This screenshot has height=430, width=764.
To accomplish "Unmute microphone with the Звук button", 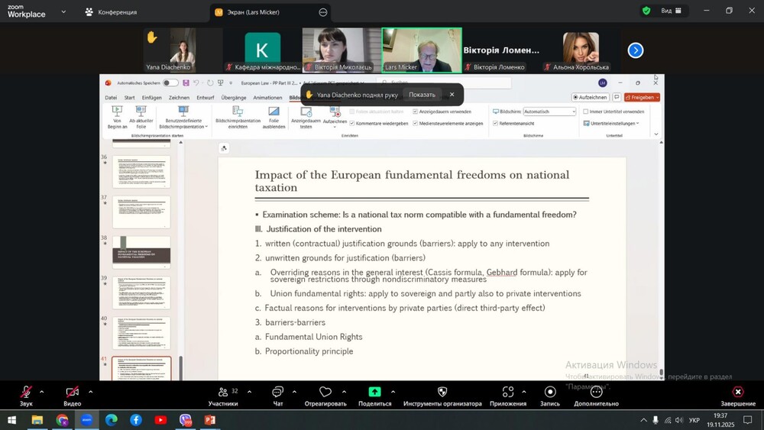I will [x=26, y=393].
